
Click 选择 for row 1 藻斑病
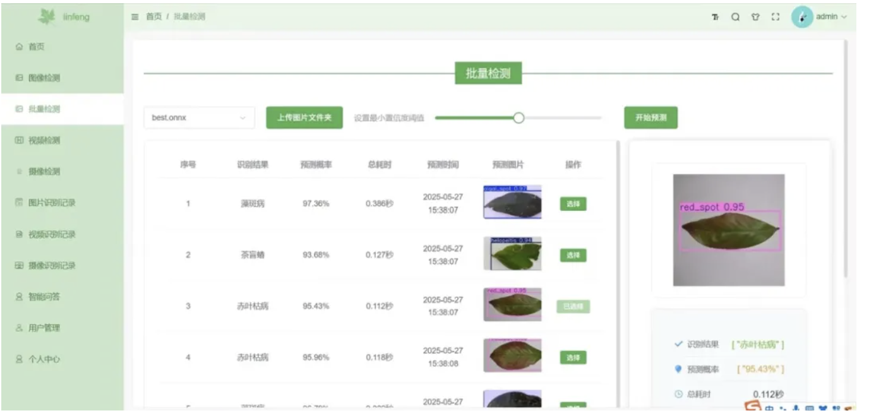tap(573, 204)
